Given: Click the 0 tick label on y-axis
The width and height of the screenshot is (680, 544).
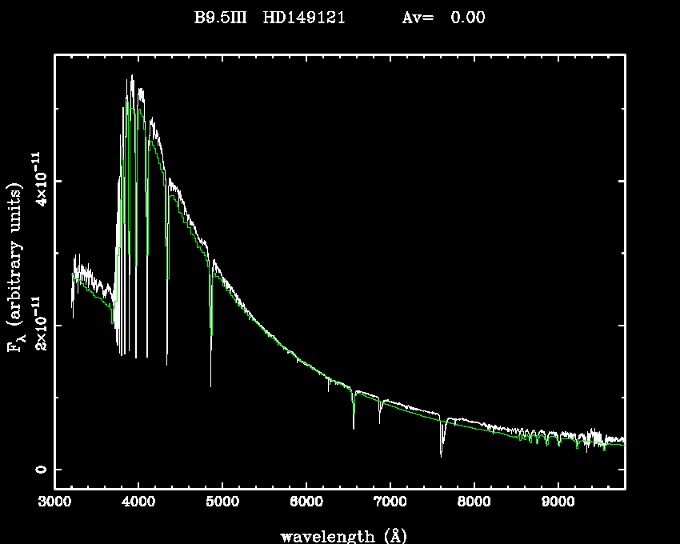Looking at the screenshot, I should 38,470.
